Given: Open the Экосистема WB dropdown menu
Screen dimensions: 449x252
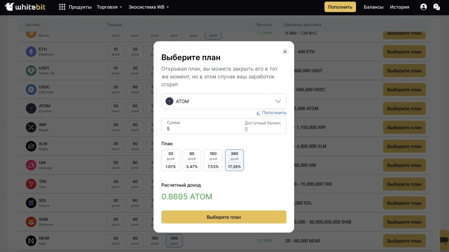Looking at the screenshot, I should [x=148, y=7].
